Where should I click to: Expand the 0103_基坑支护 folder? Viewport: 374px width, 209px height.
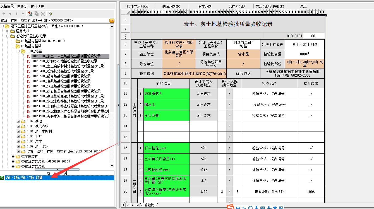point(18,126)
